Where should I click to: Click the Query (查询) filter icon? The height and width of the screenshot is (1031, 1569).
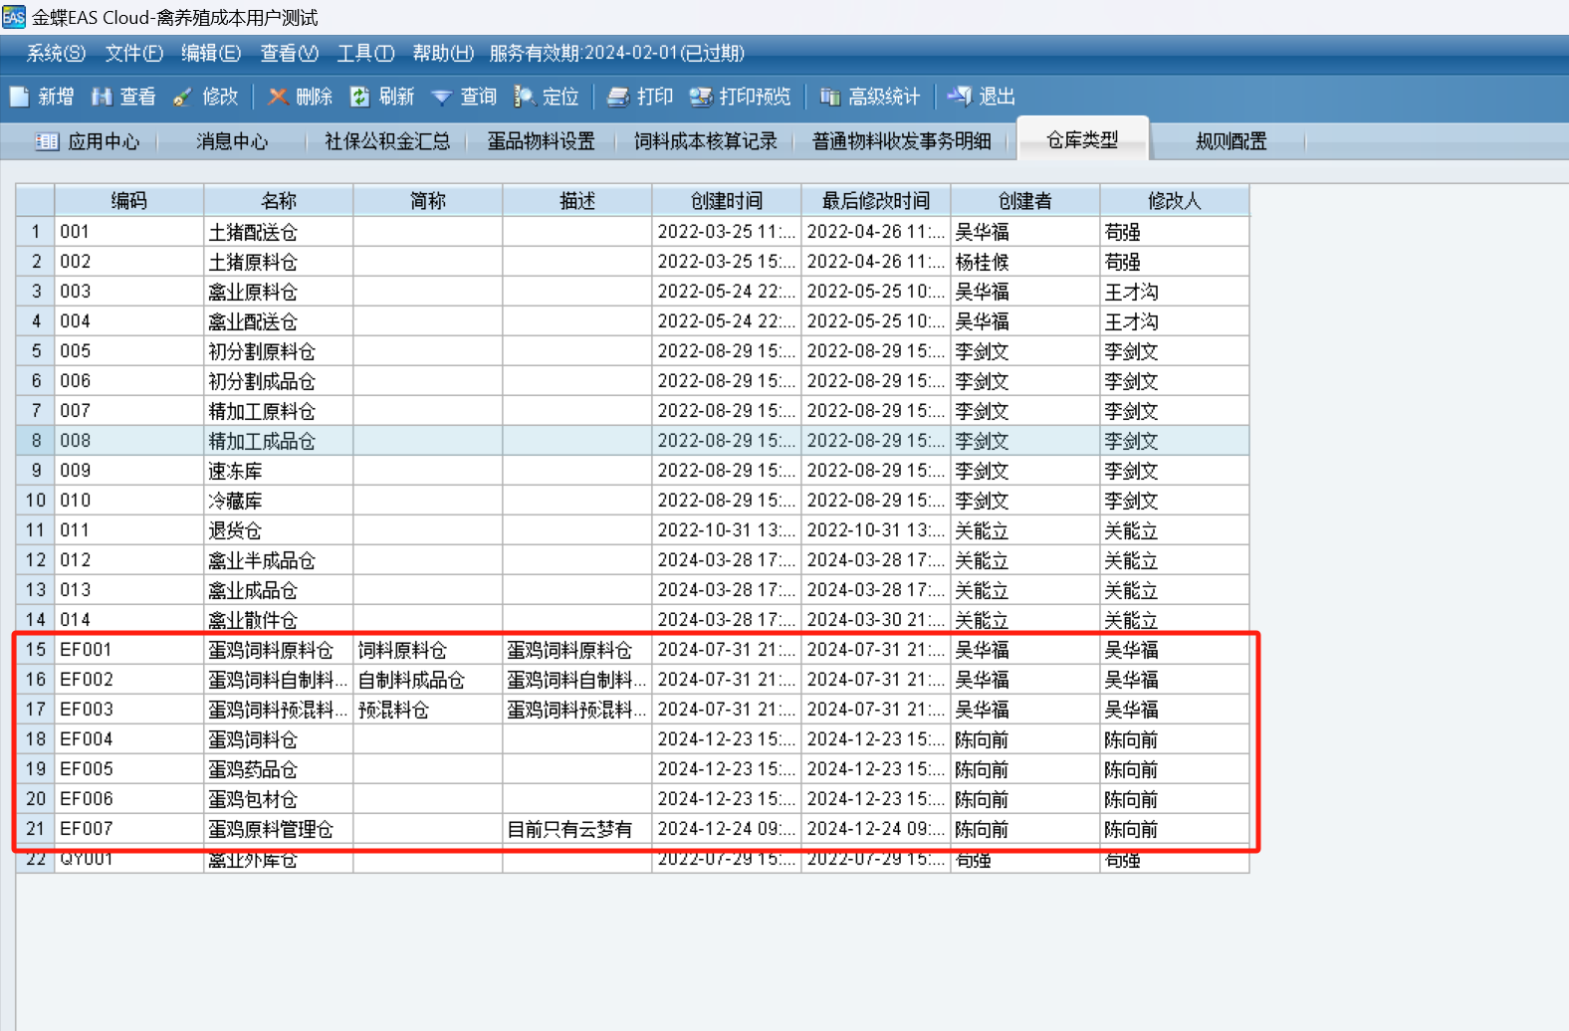pos(441,97)
